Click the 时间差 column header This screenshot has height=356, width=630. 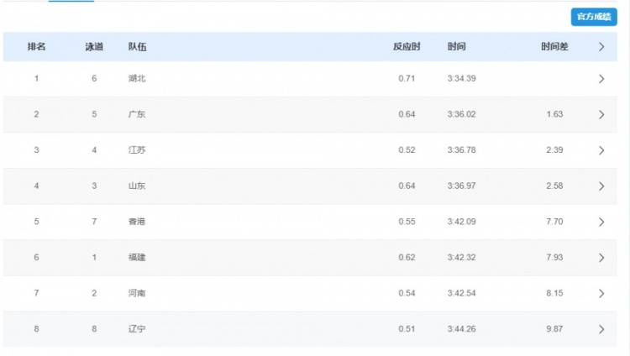click(554, 47)
